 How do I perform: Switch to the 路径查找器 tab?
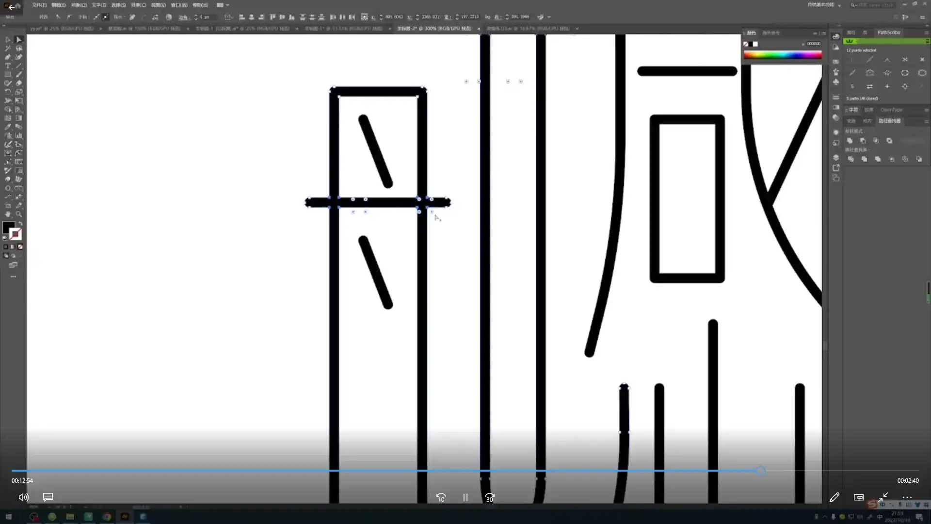coord(890,121)
